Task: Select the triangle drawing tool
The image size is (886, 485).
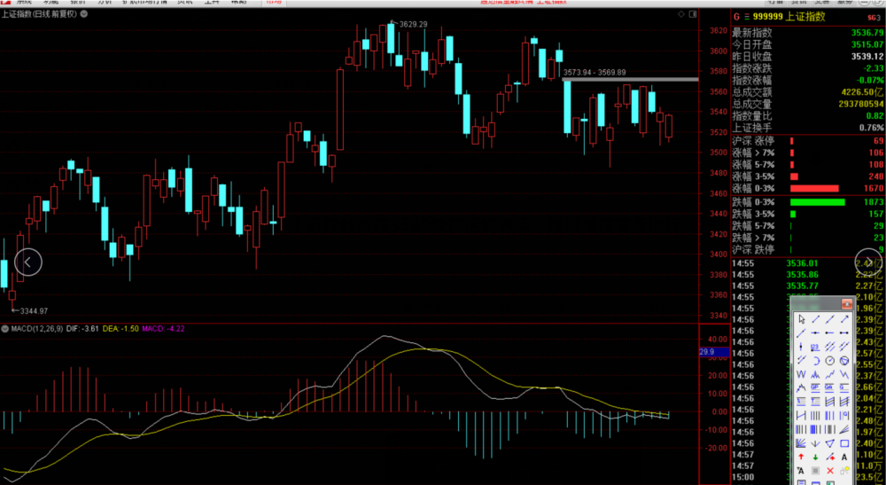Action: tap(830, 443)
